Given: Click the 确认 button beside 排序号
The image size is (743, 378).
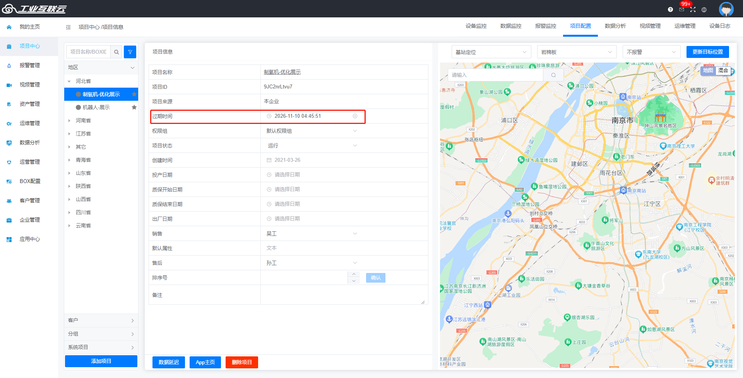Looking at the screenshot, I should [x=376, y=278].
